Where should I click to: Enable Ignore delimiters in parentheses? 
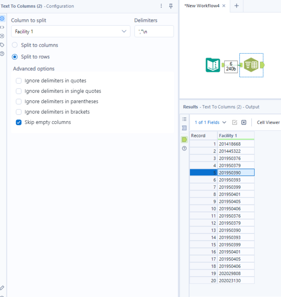[x=19, y=102]
